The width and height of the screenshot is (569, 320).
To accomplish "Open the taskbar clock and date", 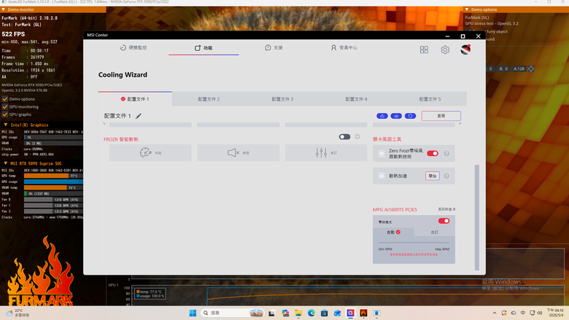I will tap(555, 313).
